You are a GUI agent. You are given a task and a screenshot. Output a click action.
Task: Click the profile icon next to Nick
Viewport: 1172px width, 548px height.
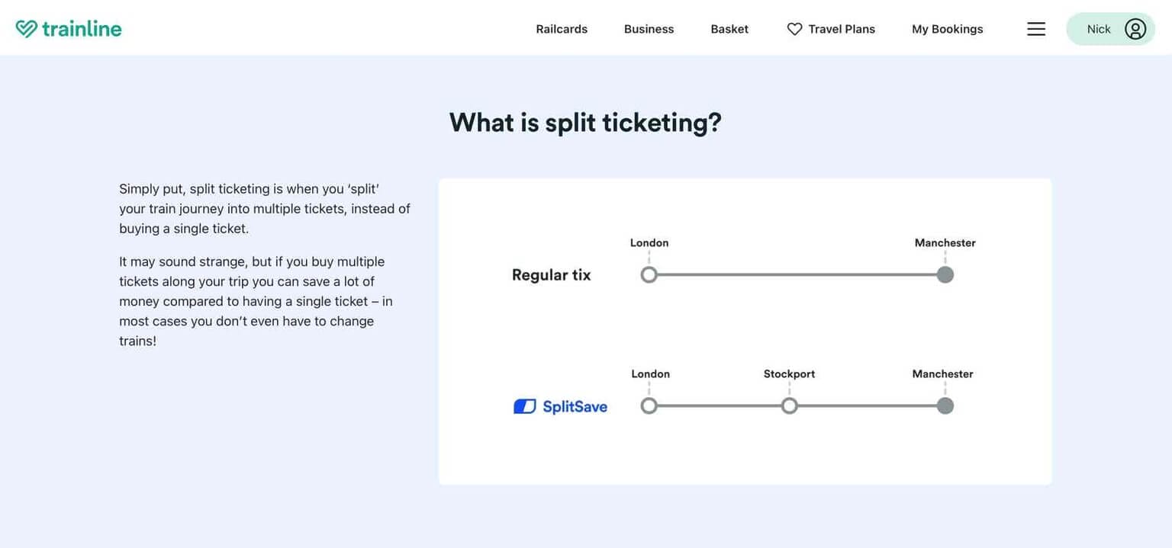(1135, 28)
